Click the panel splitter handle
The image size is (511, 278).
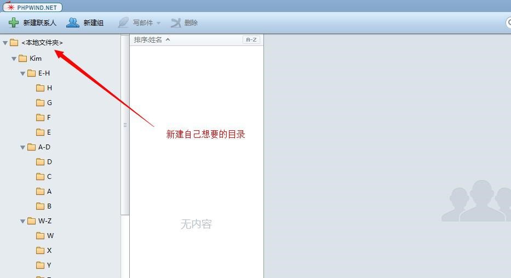(125, 125)
